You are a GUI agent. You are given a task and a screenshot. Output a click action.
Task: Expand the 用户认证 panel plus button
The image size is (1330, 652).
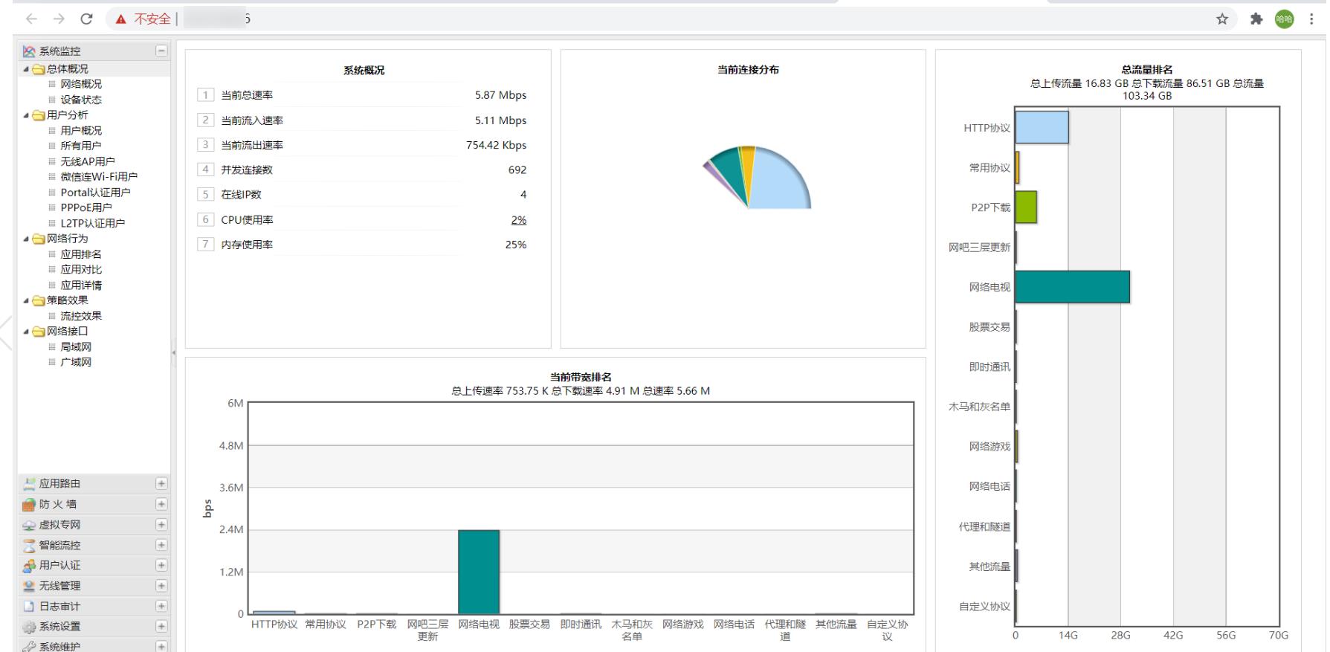pyautogui.click(x=161, y=565)
